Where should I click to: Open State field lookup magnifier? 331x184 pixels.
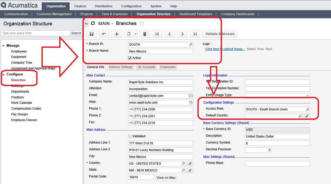tap(183, 170)
